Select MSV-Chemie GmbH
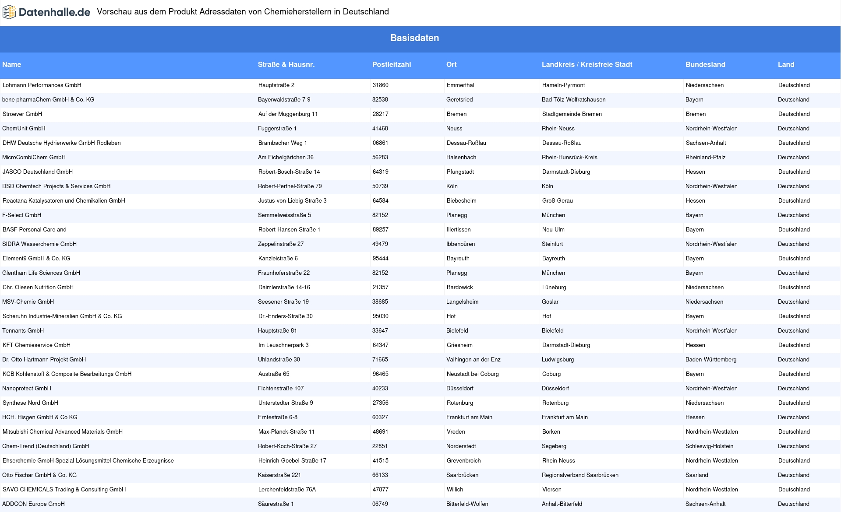 (28, 302)
